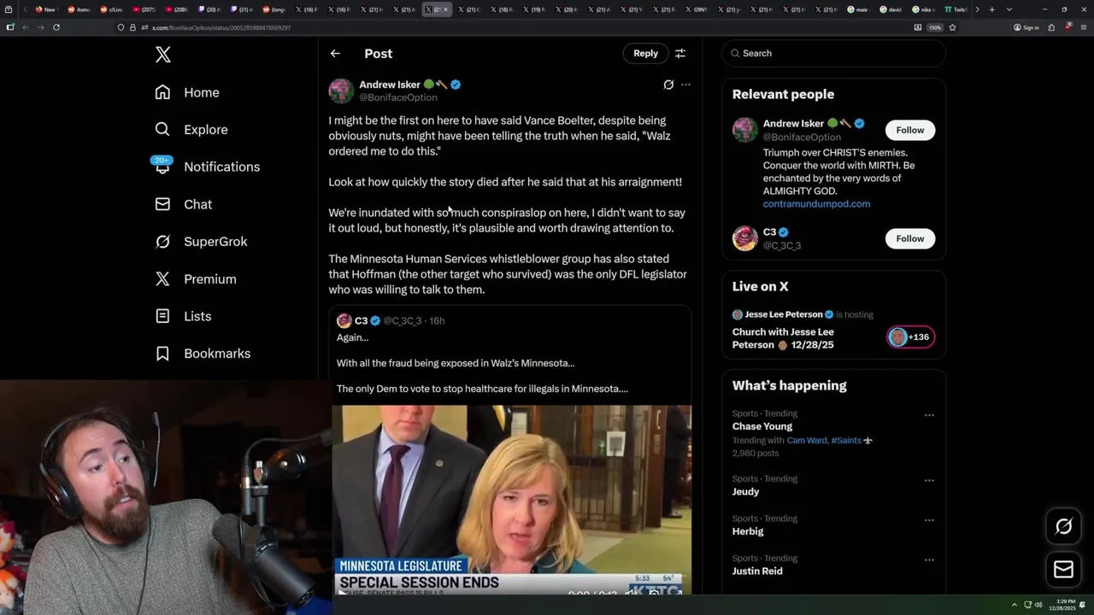This screenshot has height=615, width=1094.
Task: Click 150% zoom level indicator
Action: pos(935,27)
